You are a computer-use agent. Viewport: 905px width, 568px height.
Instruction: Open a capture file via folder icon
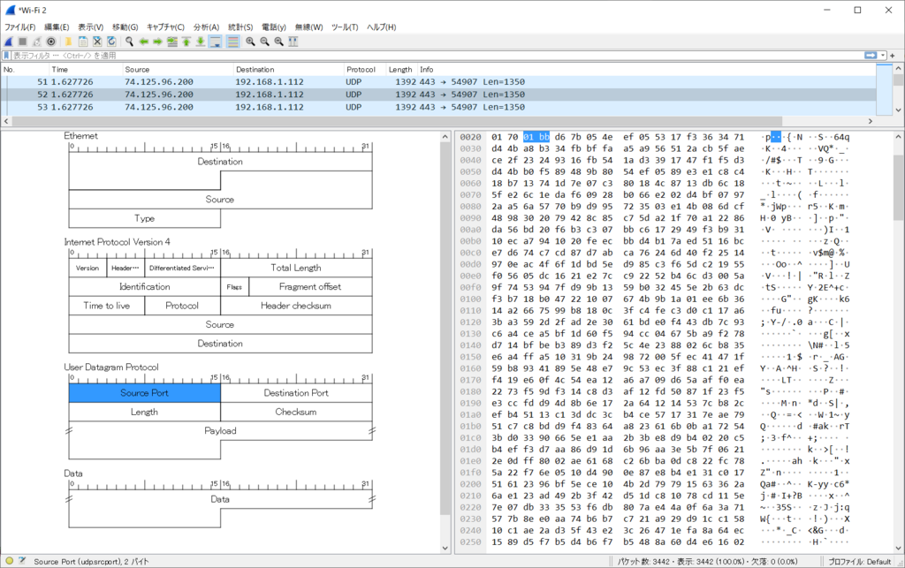point(67,42)
